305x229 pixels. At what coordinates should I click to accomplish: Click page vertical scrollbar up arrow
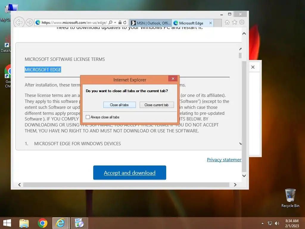pyautogui.click(x=244, y=34)
